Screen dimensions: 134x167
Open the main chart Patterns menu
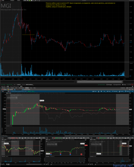128,91
